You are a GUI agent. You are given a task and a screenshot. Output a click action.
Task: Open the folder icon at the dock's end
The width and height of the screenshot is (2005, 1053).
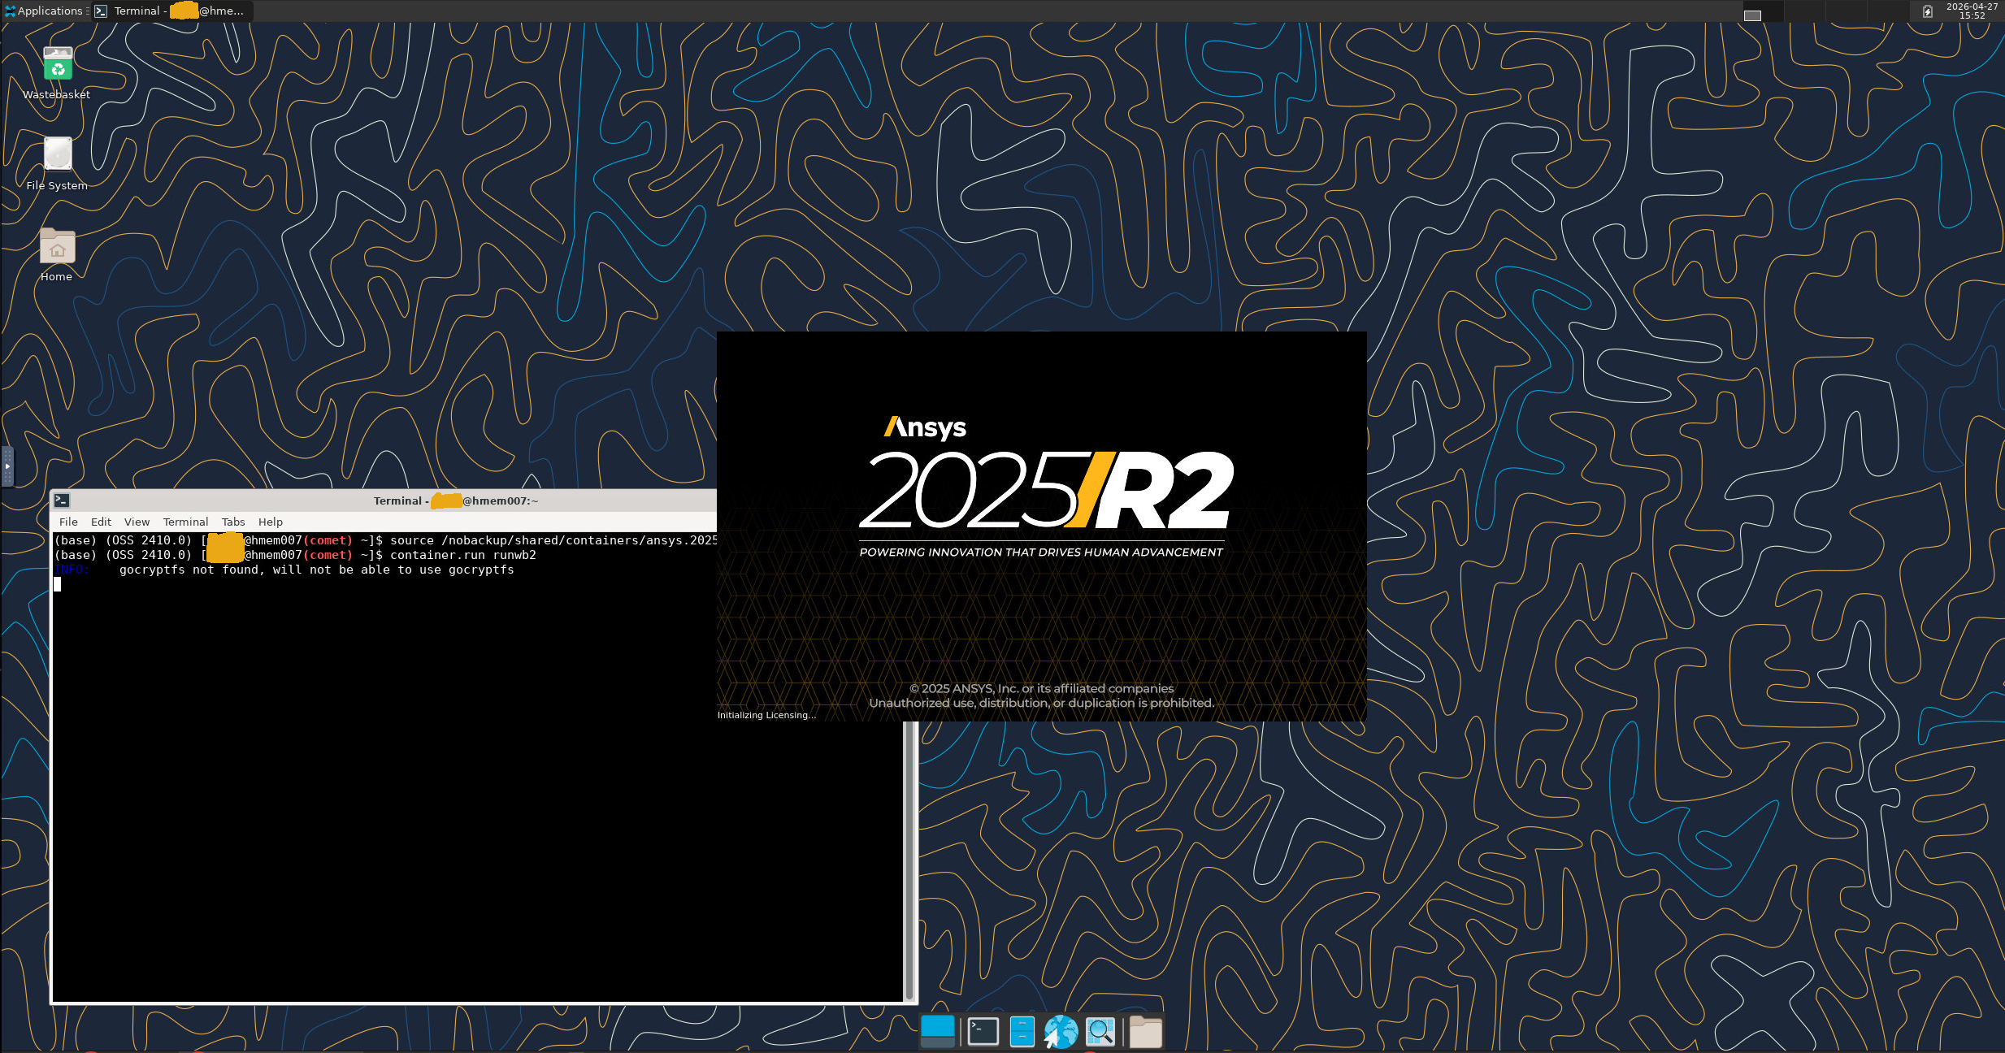pos(1145,1031)
